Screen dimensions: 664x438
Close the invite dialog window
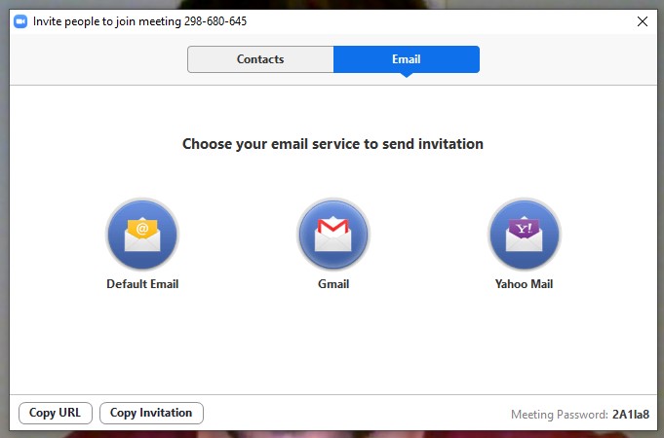643,21
